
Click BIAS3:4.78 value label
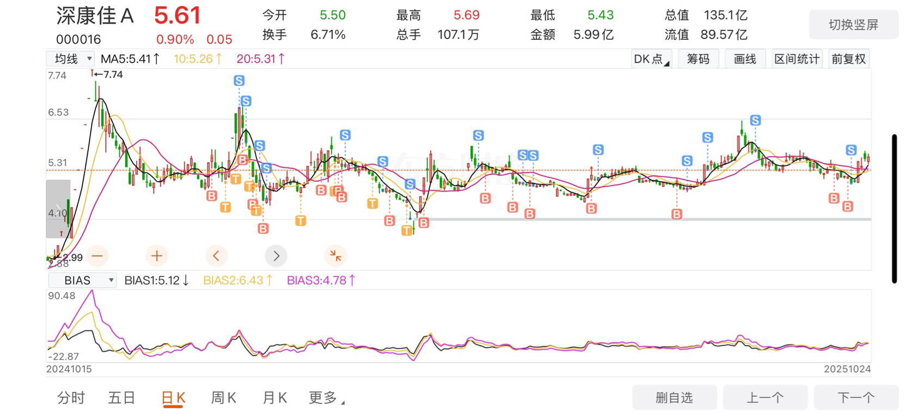[321, 280]
